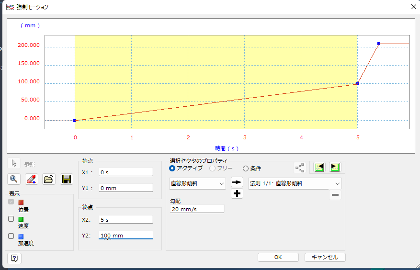This screenshot has height=270, width=420.
Task: Click the plus add-law button
Action: point(237,193)
